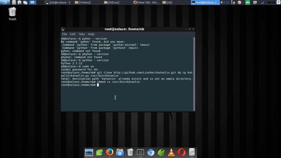Click the 'chmod +x /usr/bin/katoolin' command line
281x158 pixels.
pos(101,82)
